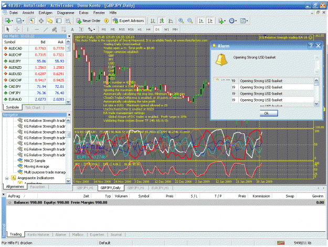This screenshot has width=328, height=247.
Task: Click Ok in the Alarm dialog
Action: click(x=269, y=113)
